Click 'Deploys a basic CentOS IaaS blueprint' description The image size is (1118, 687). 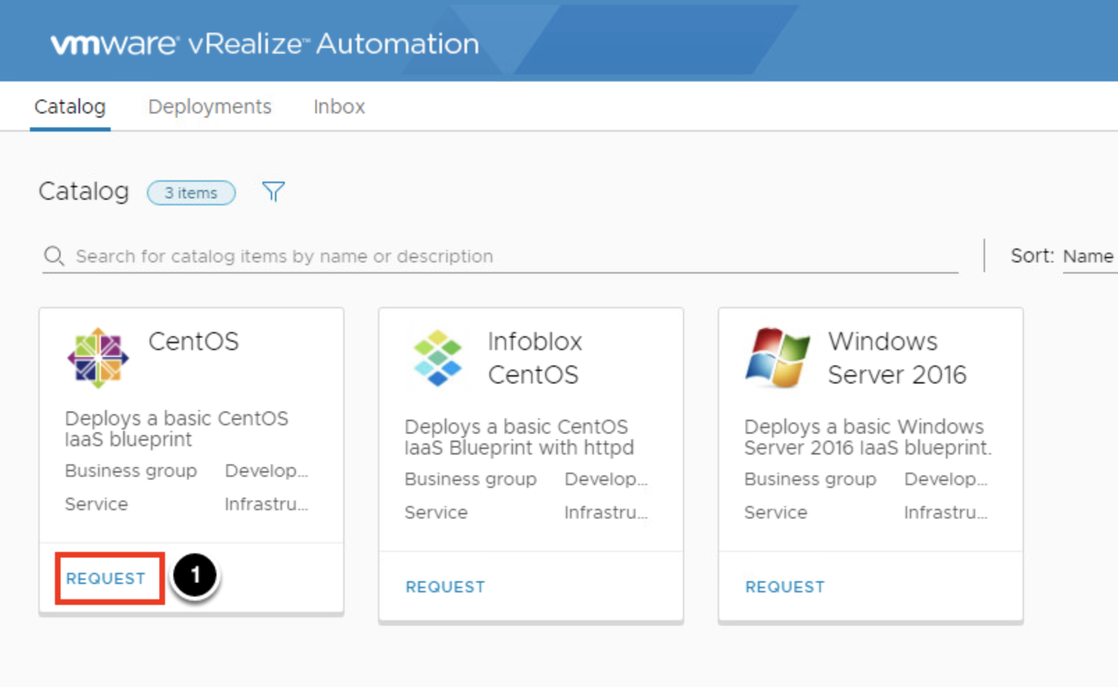click(x=176, y=429)
